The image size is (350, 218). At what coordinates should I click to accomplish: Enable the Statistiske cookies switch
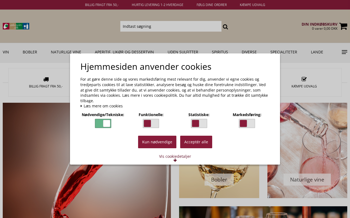pyautogui.click(x=199, y=123)
